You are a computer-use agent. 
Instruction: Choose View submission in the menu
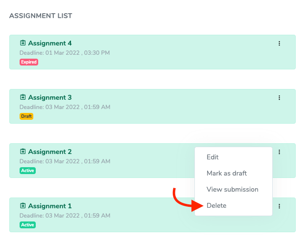[233, 190]
